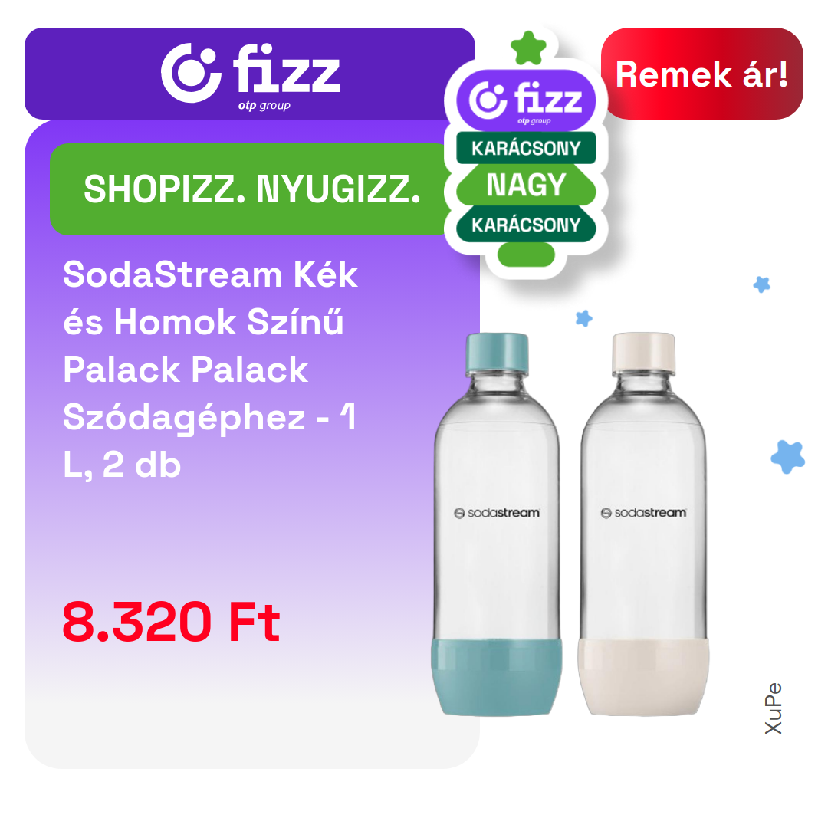This screenshot has height=828, width=828.
Task: Select the top KARÁCSONY label
Action: click(x=526, y=149)
